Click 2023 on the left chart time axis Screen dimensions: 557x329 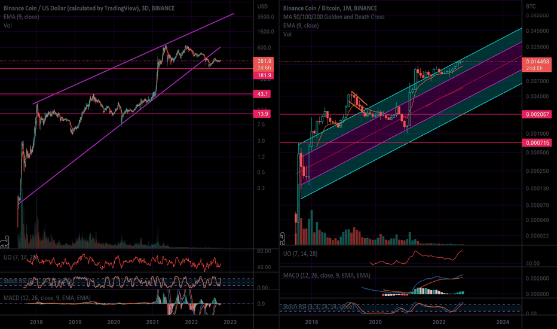coord(230,322)
